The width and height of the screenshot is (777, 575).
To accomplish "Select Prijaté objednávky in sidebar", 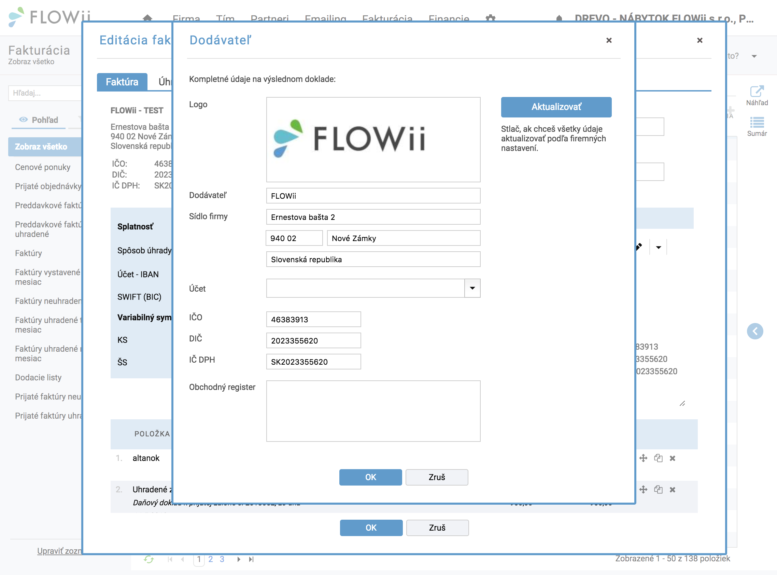I will tap(48, 186).
